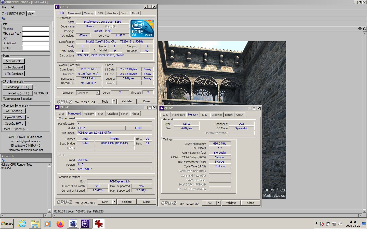367x229 pixels.
Task: Switch to Memory tab in Mainboard window
Action: coord(89,114)
